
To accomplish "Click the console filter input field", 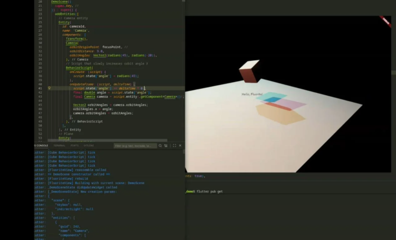I will (x=135, y=145).
